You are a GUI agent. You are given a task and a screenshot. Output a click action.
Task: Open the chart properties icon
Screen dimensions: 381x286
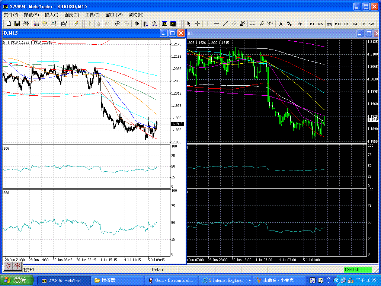(x=64, y=23)
